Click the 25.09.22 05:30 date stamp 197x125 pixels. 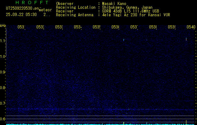tap(21, 15)
